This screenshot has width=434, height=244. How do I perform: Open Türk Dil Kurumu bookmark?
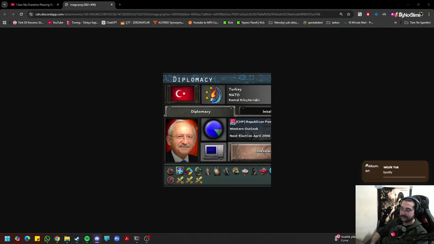(28, 23)
